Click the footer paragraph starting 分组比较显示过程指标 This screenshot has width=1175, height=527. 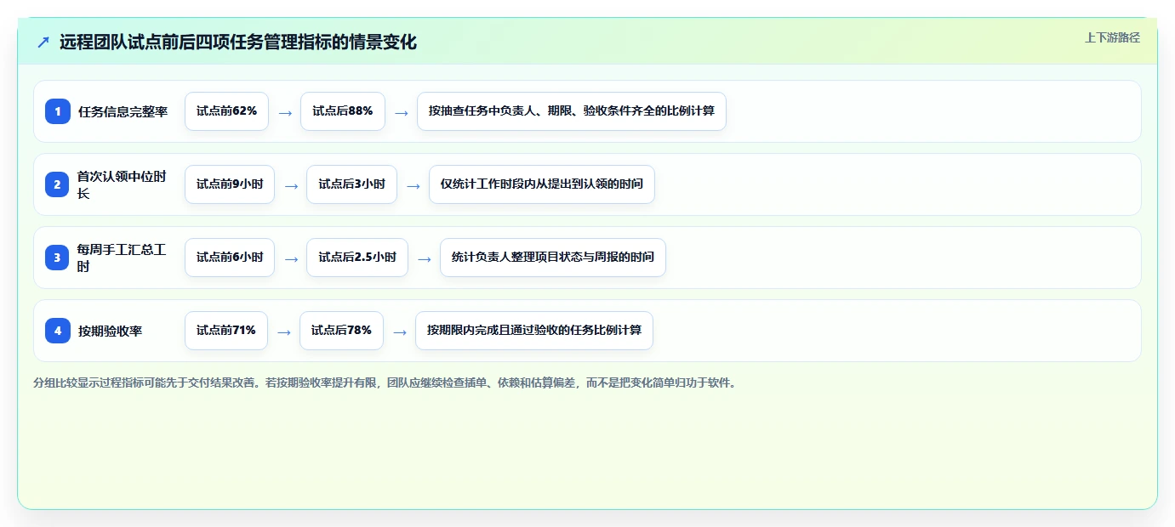[x=385, y=383]
